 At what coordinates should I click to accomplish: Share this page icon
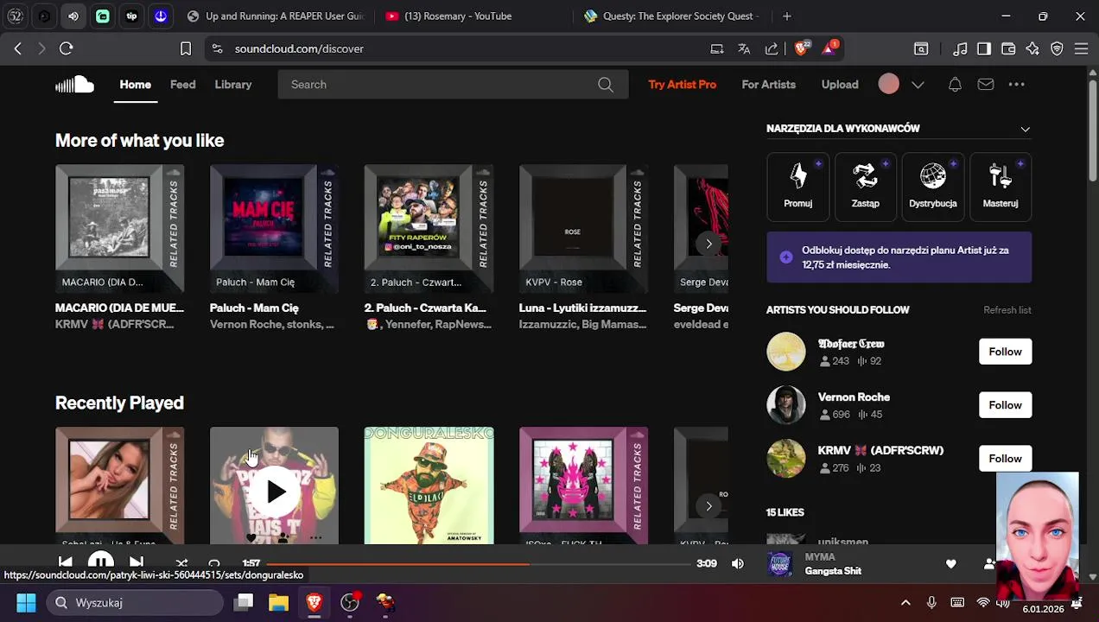772,49
